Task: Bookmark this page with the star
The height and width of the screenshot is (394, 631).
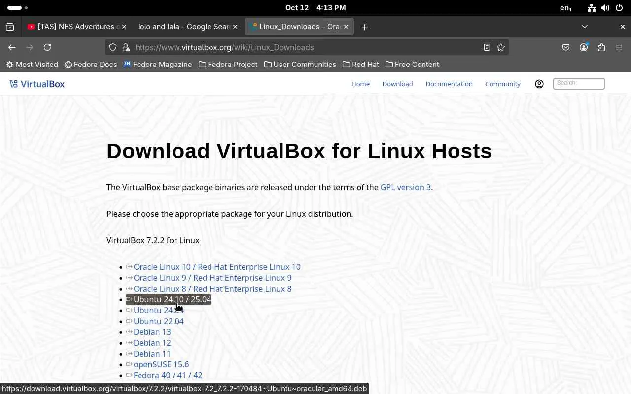Action: (501, 47)
